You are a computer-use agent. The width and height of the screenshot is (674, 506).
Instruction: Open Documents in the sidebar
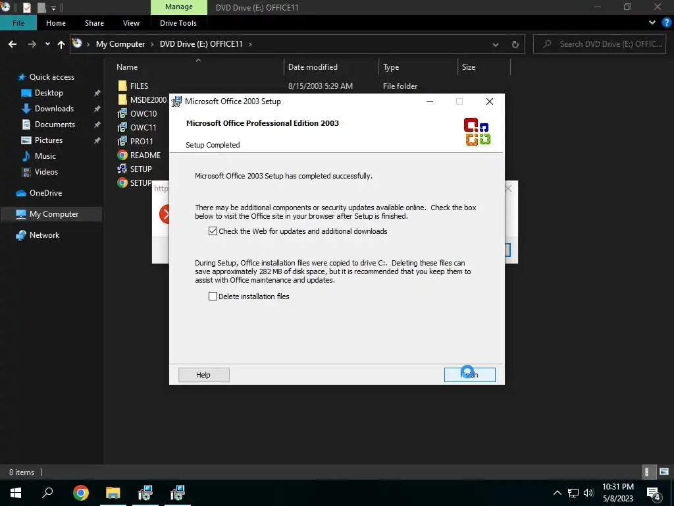pyautogui.click(x=49, y=125)
